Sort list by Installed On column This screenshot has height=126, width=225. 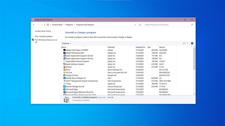[x=140, y=47]
